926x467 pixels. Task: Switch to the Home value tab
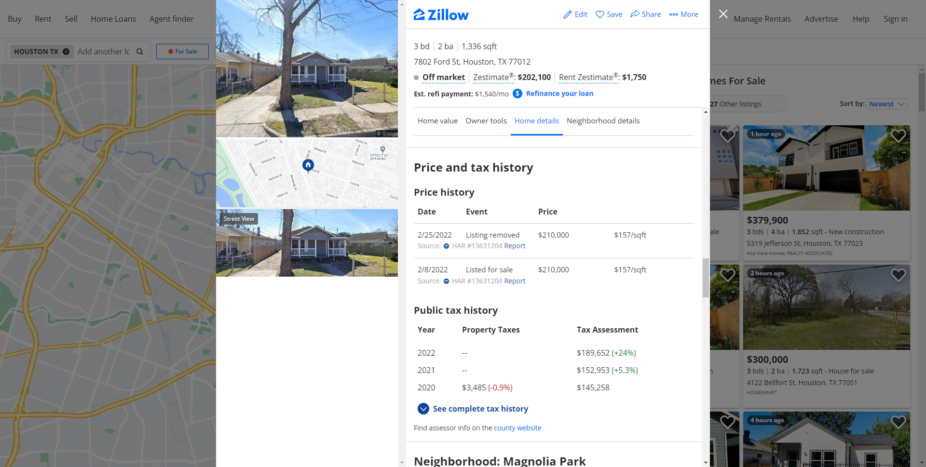437,121
